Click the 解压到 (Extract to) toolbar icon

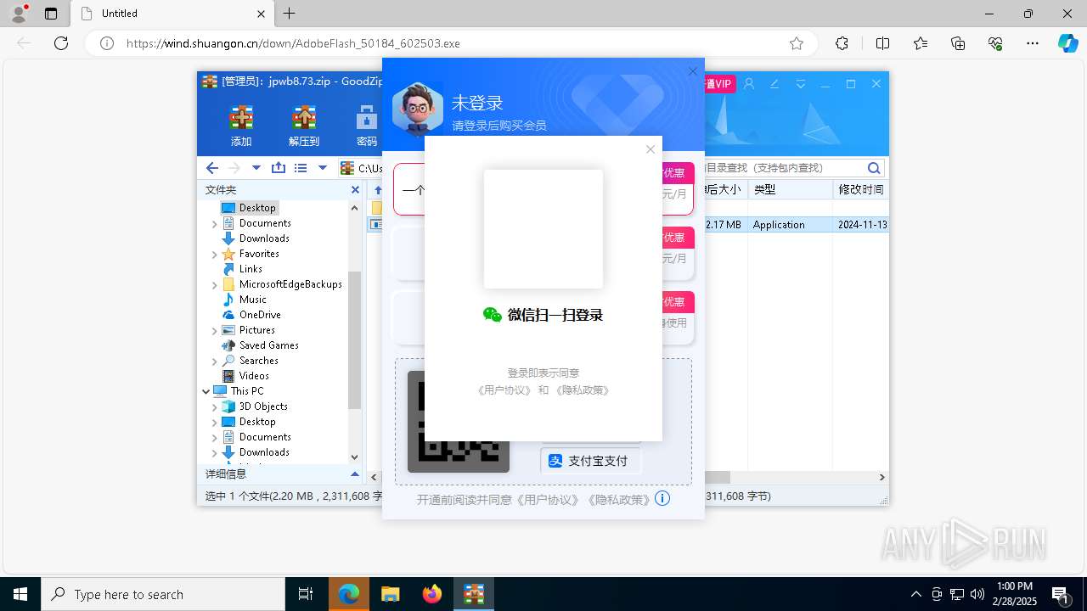coord(304,126)
